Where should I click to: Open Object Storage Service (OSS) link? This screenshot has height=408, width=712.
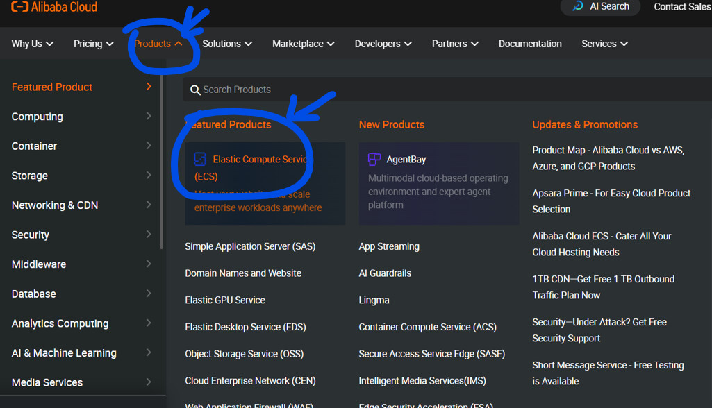(244, 354)
